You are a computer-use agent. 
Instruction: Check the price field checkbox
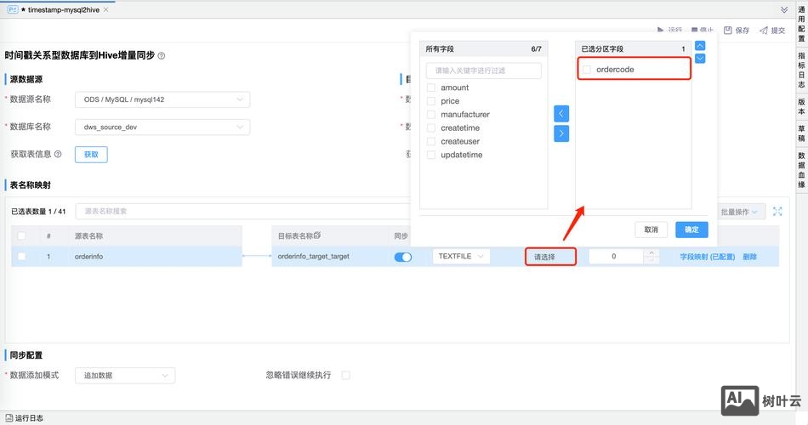point(431,101)
